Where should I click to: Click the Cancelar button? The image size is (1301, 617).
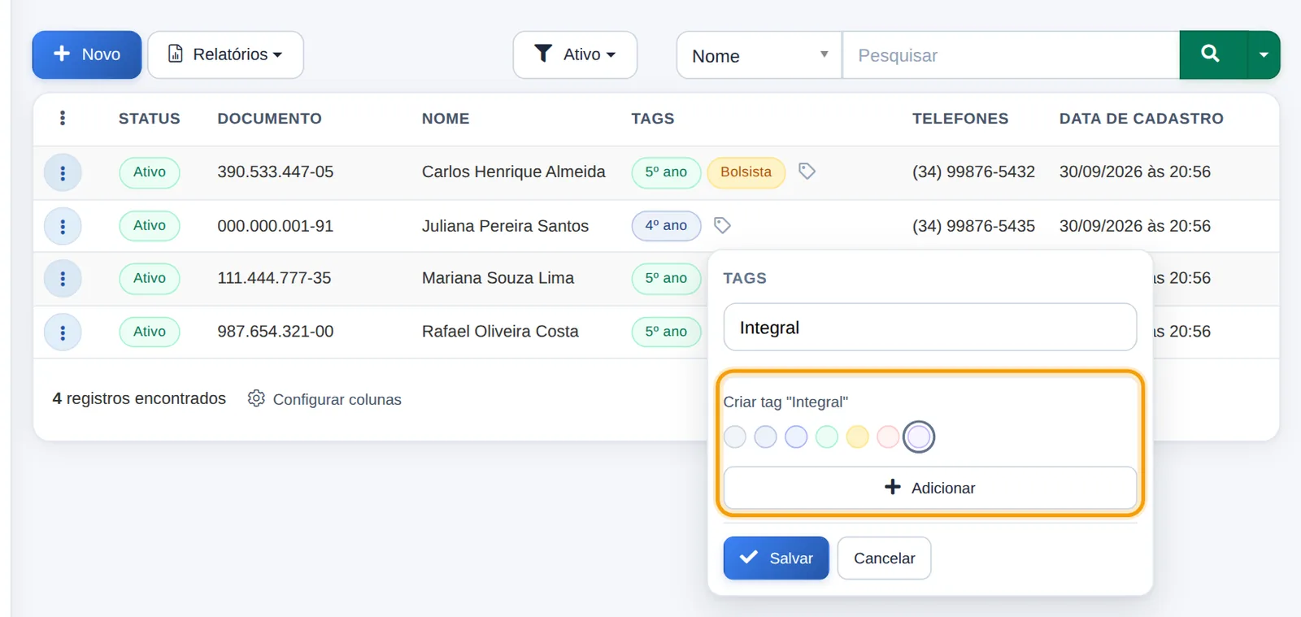click(x=884, y=558)
